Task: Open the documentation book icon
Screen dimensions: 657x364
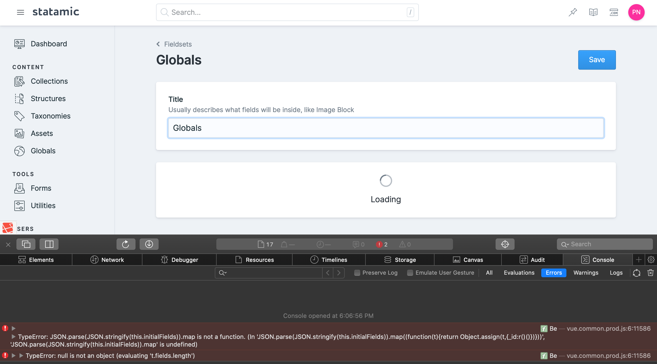Action: click(x=593, y=12)
